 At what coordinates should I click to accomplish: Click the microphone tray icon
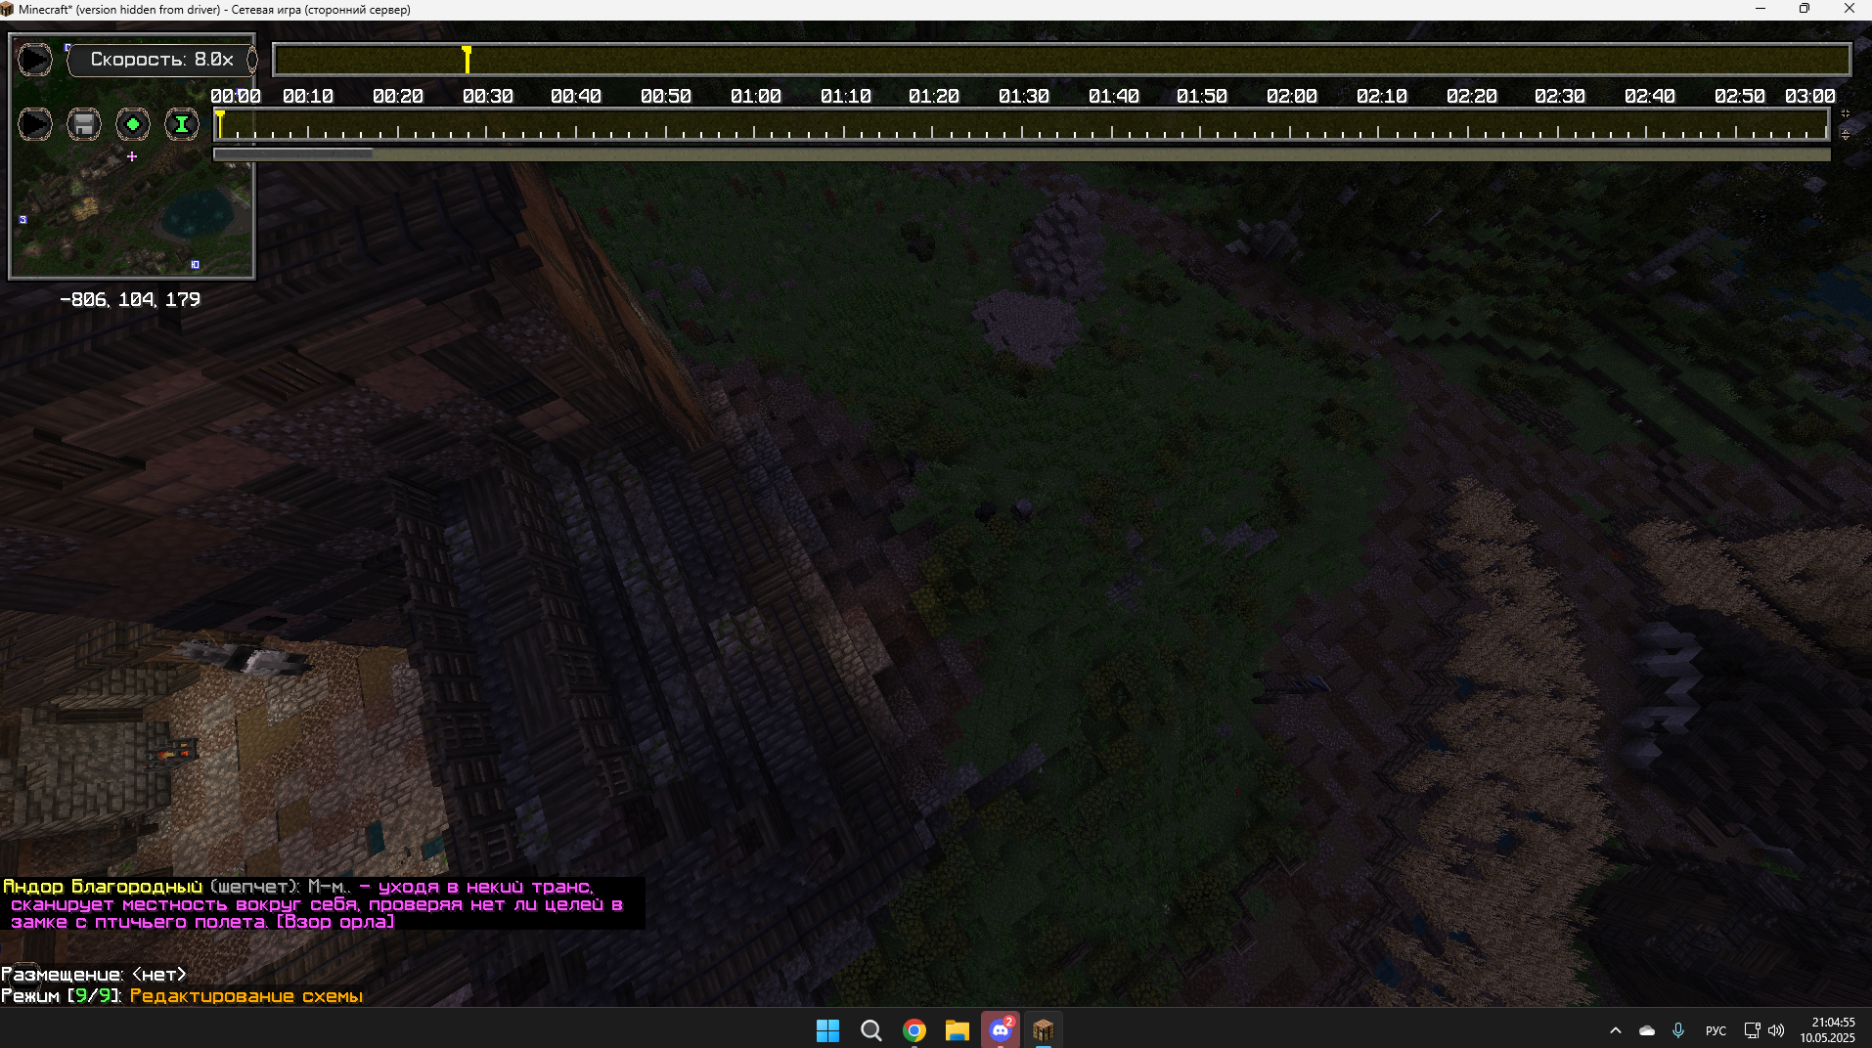(x=1678, y=1030)
